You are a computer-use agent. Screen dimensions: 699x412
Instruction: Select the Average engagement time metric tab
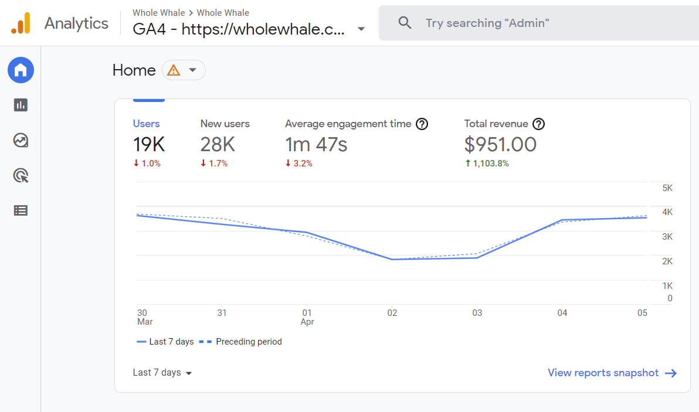pyautogui.click(x=356, y=143)
